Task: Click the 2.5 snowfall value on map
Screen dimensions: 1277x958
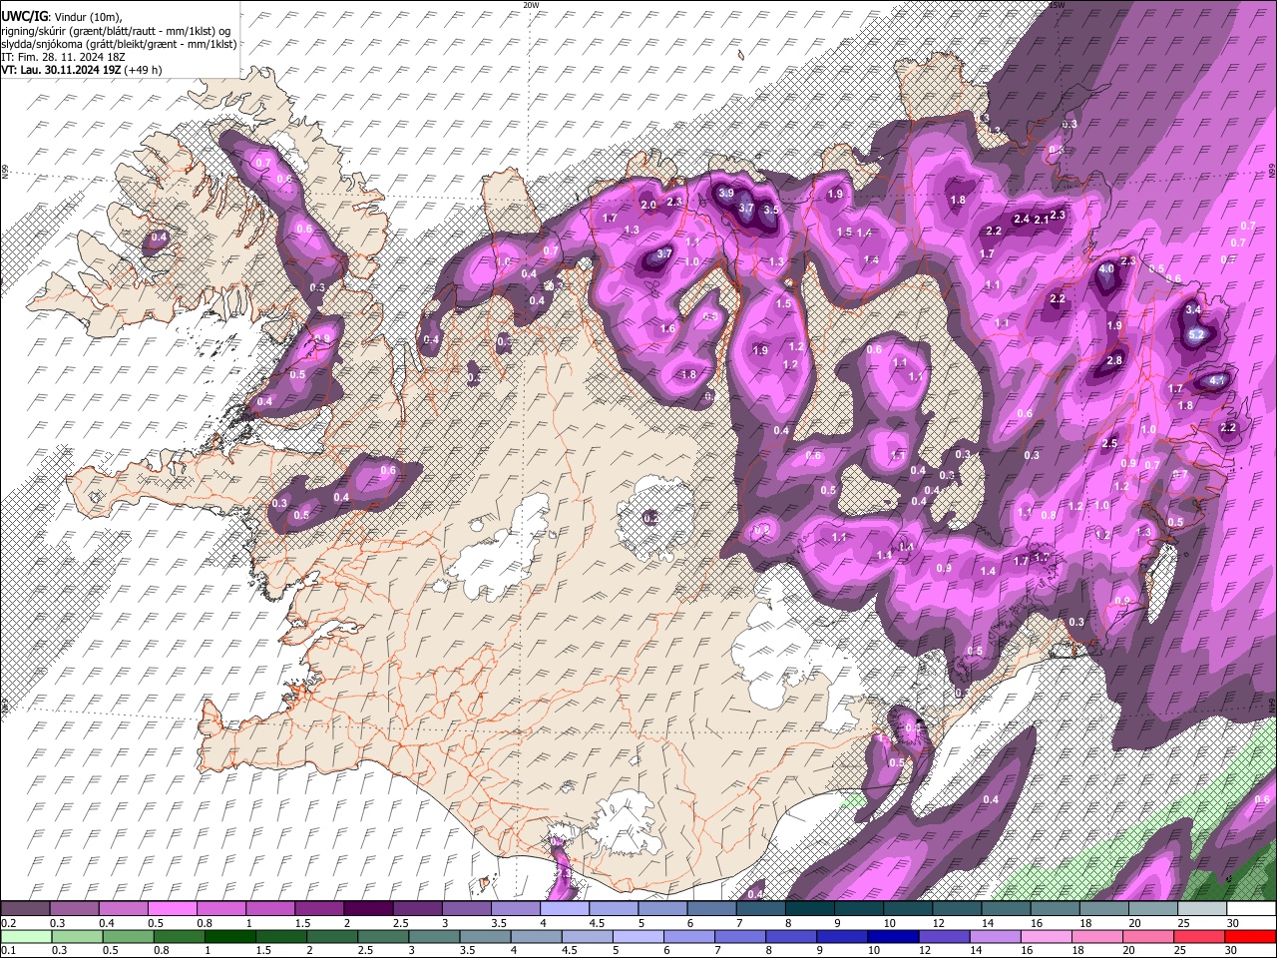Action: click(1109, 443)
